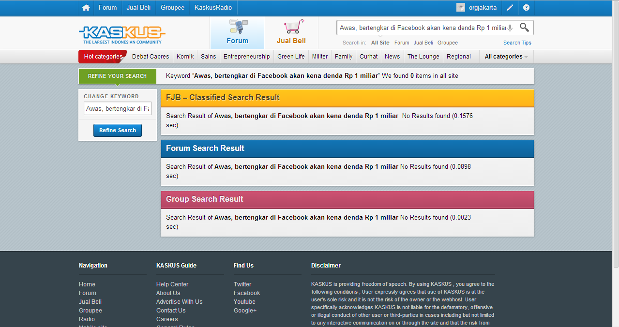Select the Forum search filter
This screenshot has height=327, width=619.
[402, 43]
